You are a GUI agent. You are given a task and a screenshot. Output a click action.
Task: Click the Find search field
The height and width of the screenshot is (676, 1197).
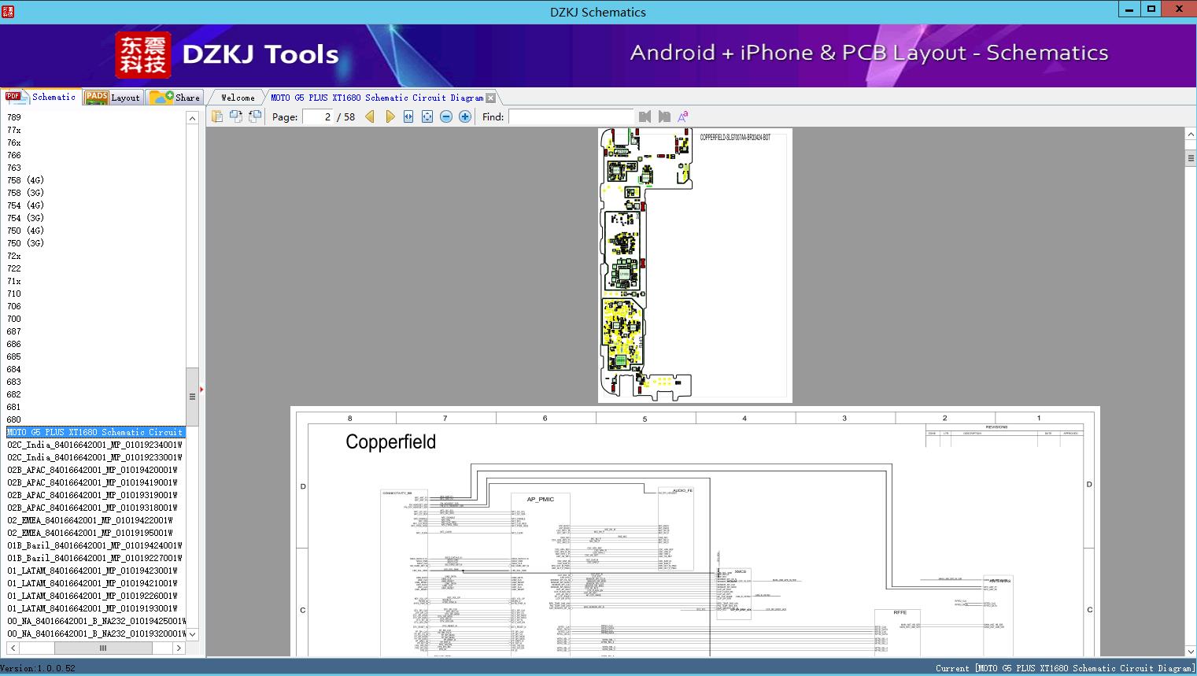[571, 116]
